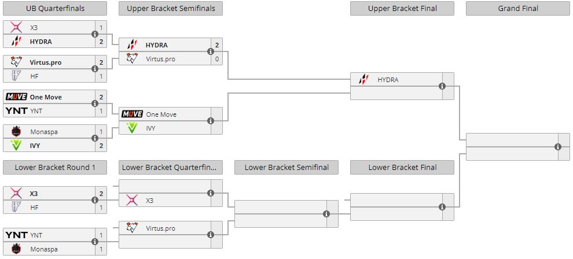Click IVY team name in UB Quarterfinals

(35, 146)
